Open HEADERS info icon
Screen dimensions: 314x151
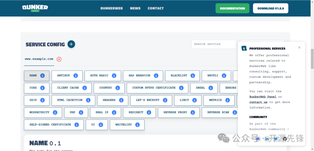[x=121, y=100]
